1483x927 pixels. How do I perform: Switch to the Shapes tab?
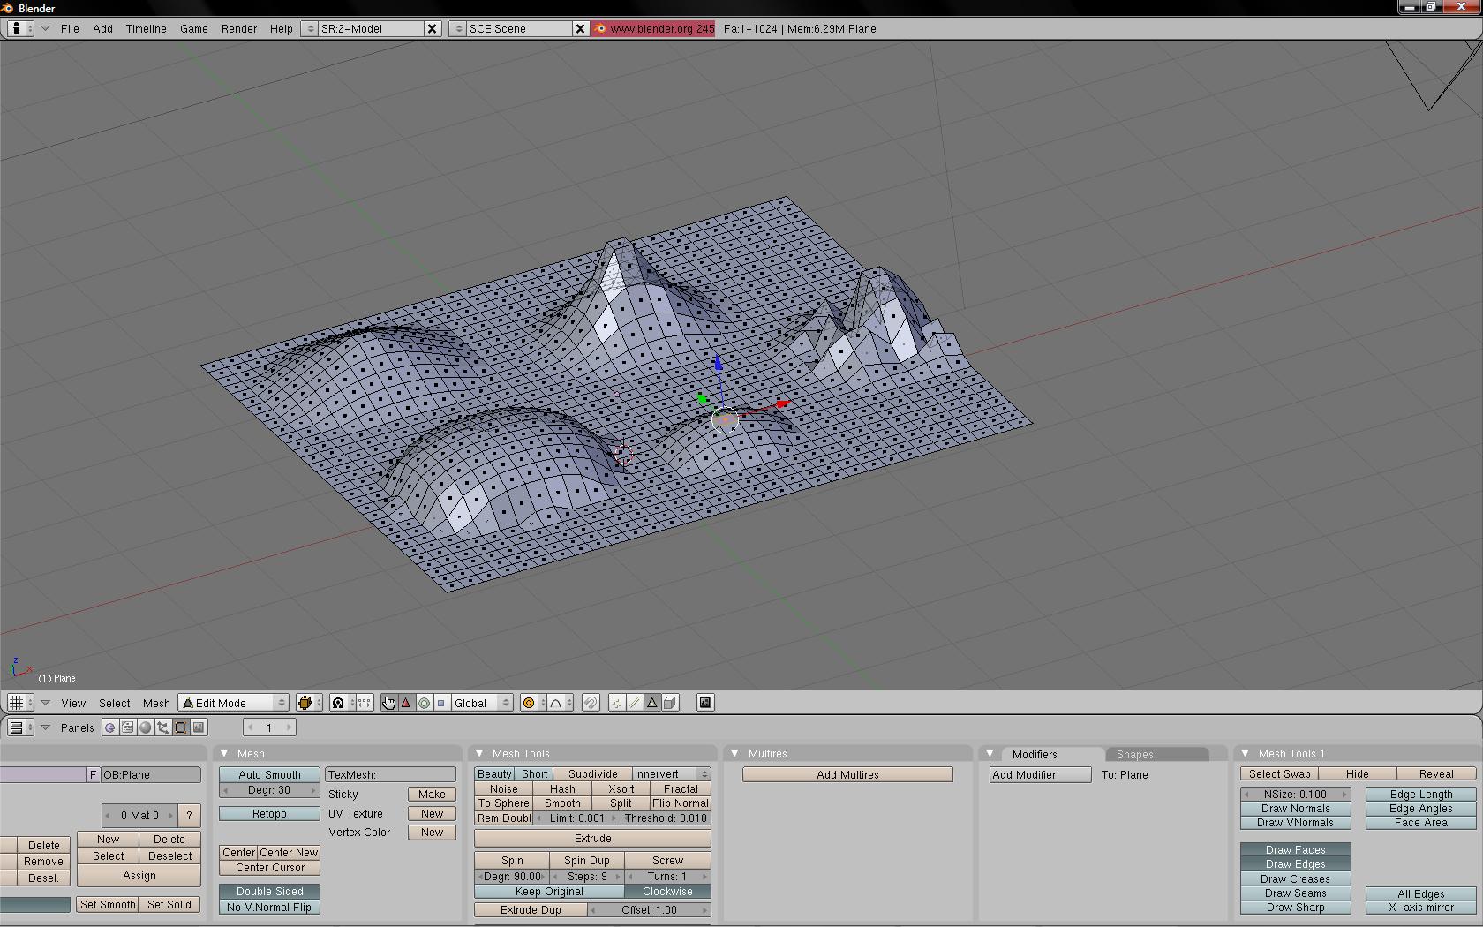click(1134, 755)
